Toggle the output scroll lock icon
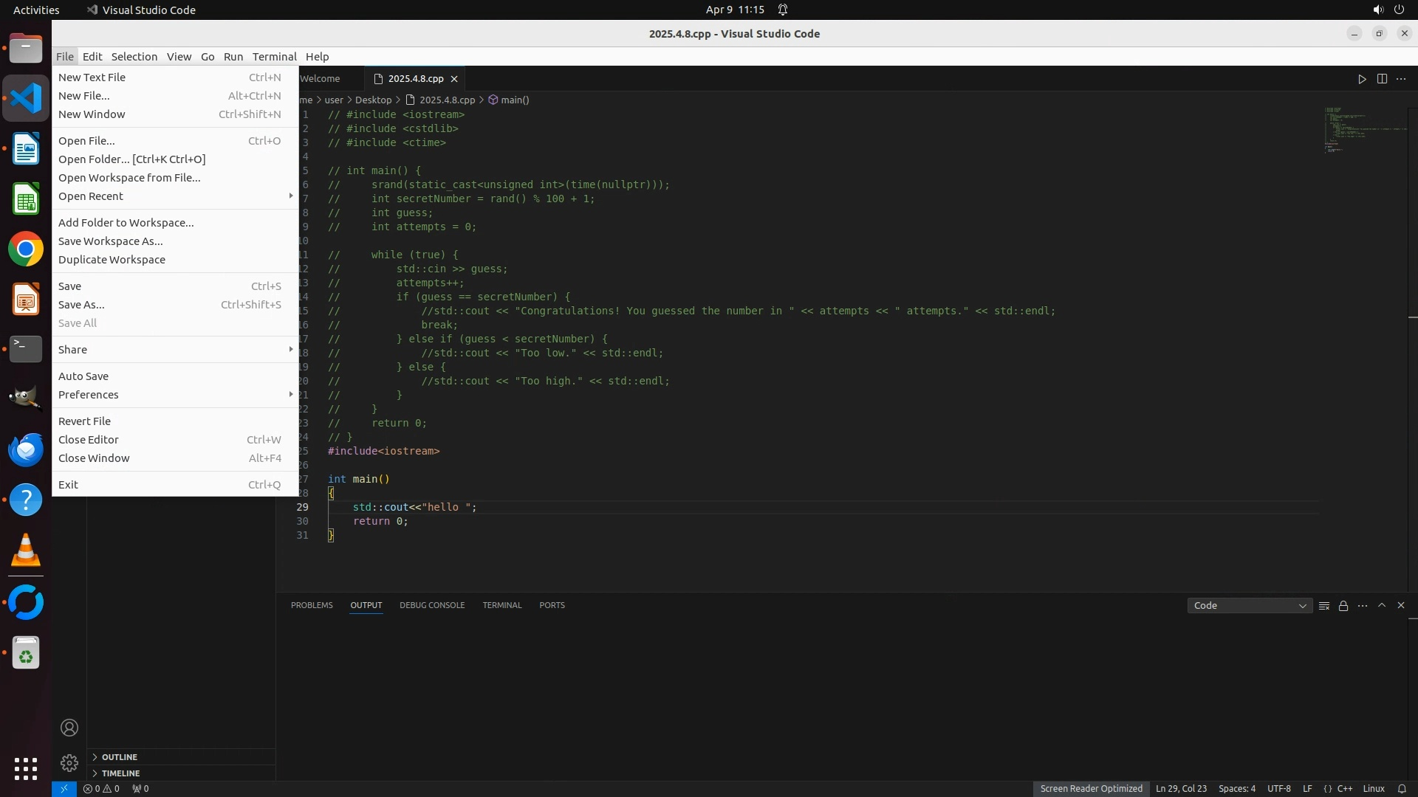1418x797 pixels. click(1343, 606)
